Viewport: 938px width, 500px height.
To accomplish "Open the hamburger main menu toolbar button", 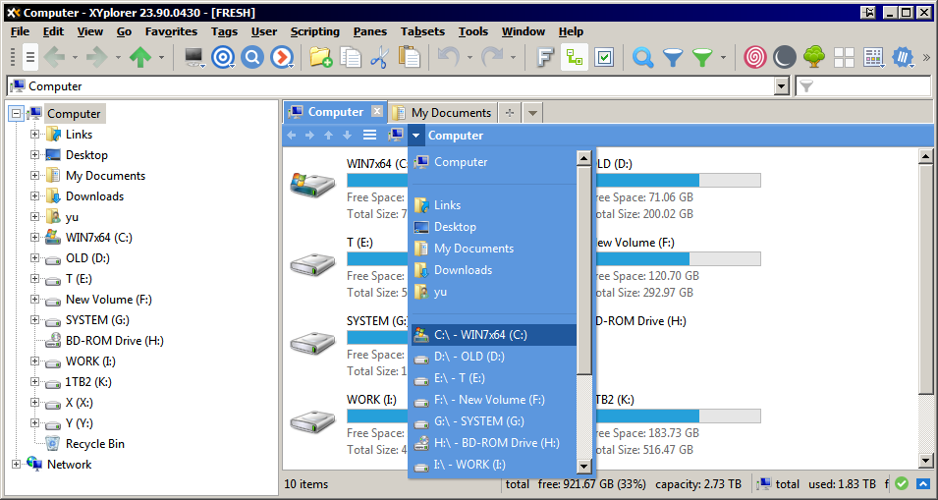I will (x=30, y=57).
